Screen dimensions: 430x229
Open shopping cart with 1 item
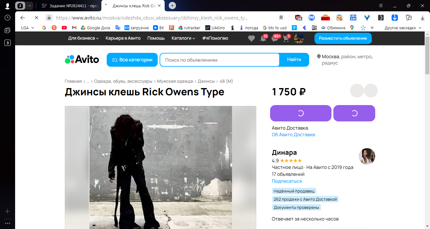coord(287,38)
